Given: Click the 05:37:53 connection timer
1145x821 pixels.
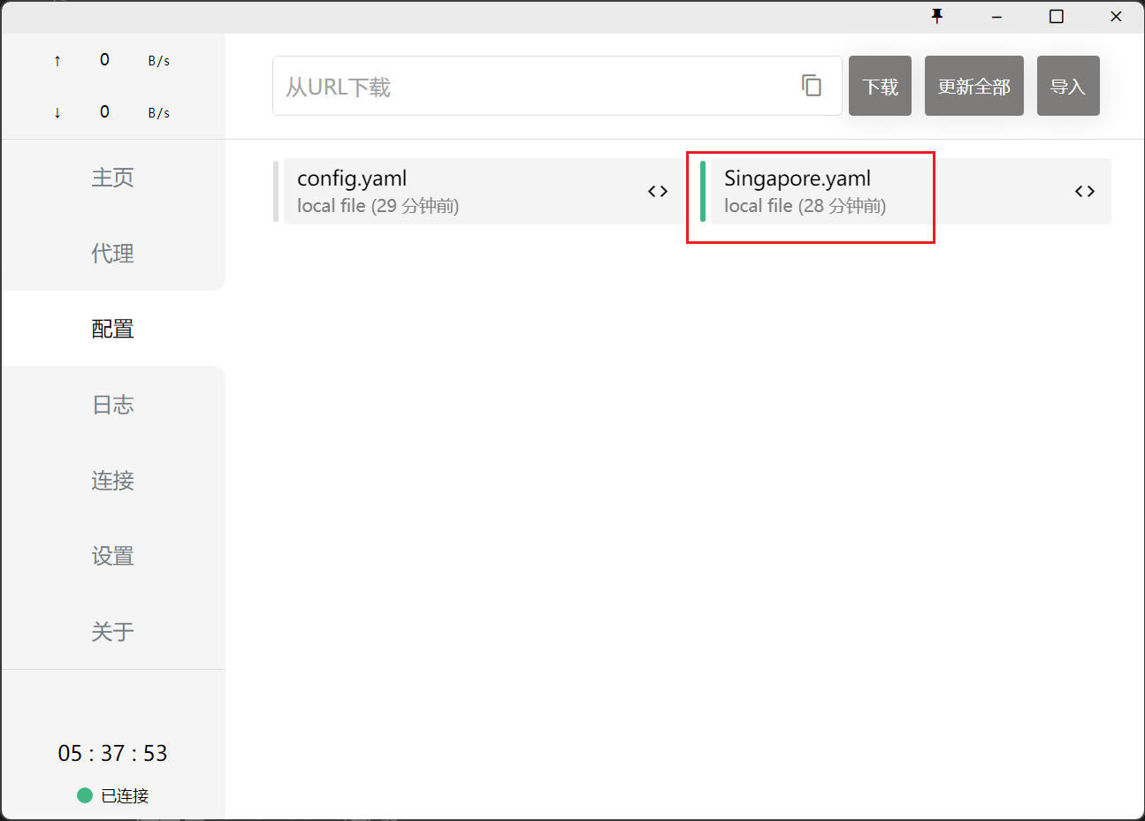Looking at the screenshot, I should click(x=112, y=753).
